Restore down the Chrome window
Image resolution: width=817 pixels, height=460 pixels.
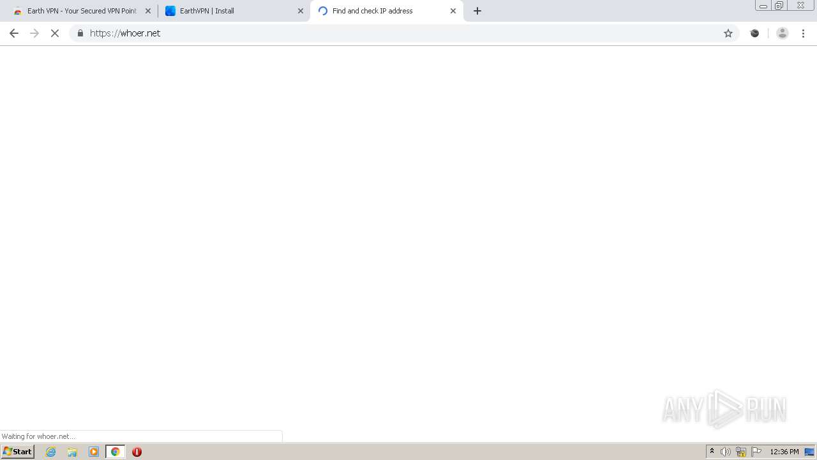779,6
